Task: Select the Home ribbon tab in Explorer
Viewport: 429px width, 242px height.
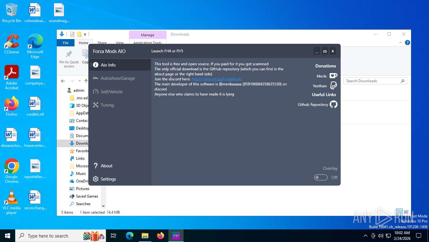Action: pos(84,43)
